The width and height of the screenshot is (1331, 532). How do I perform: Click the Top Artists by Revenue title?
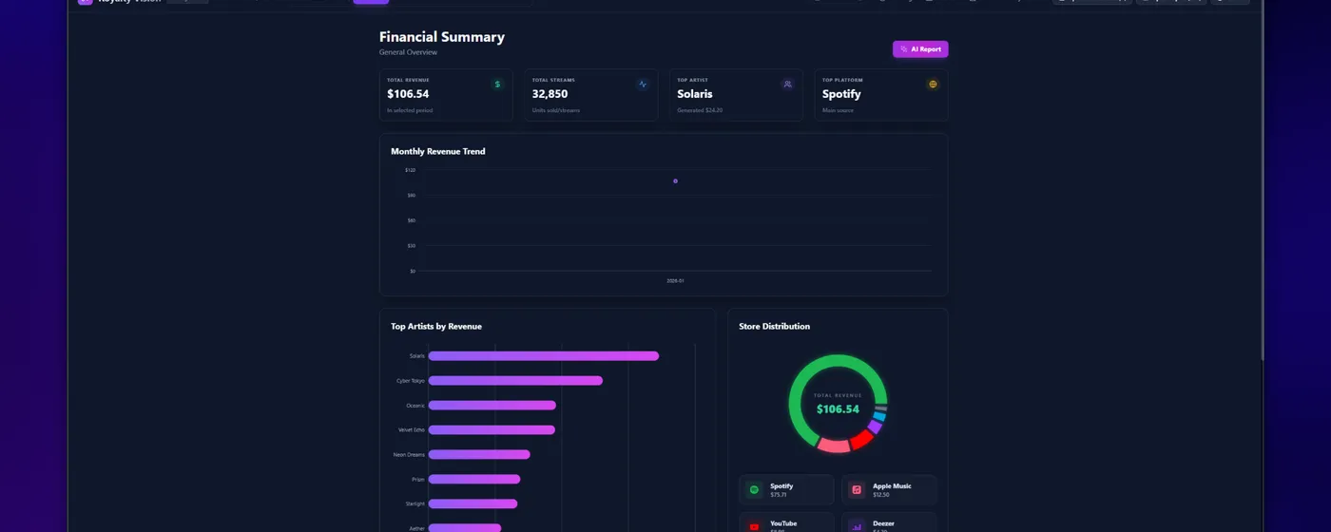click(436, 327)
